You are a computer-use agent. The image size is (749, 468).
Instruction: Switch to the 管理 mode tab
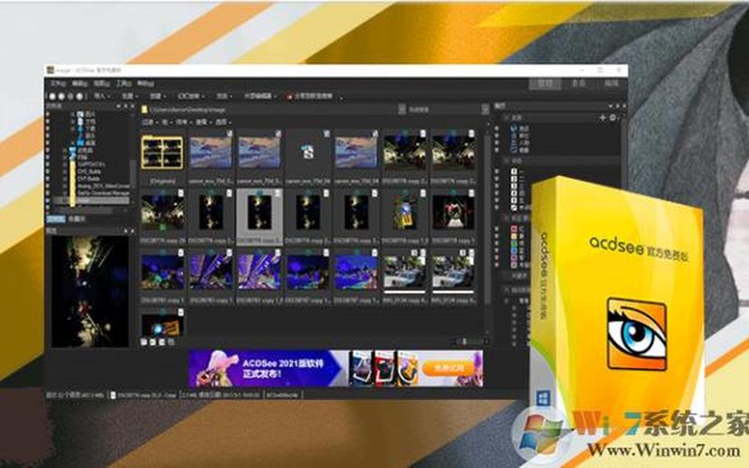(545, 83)
